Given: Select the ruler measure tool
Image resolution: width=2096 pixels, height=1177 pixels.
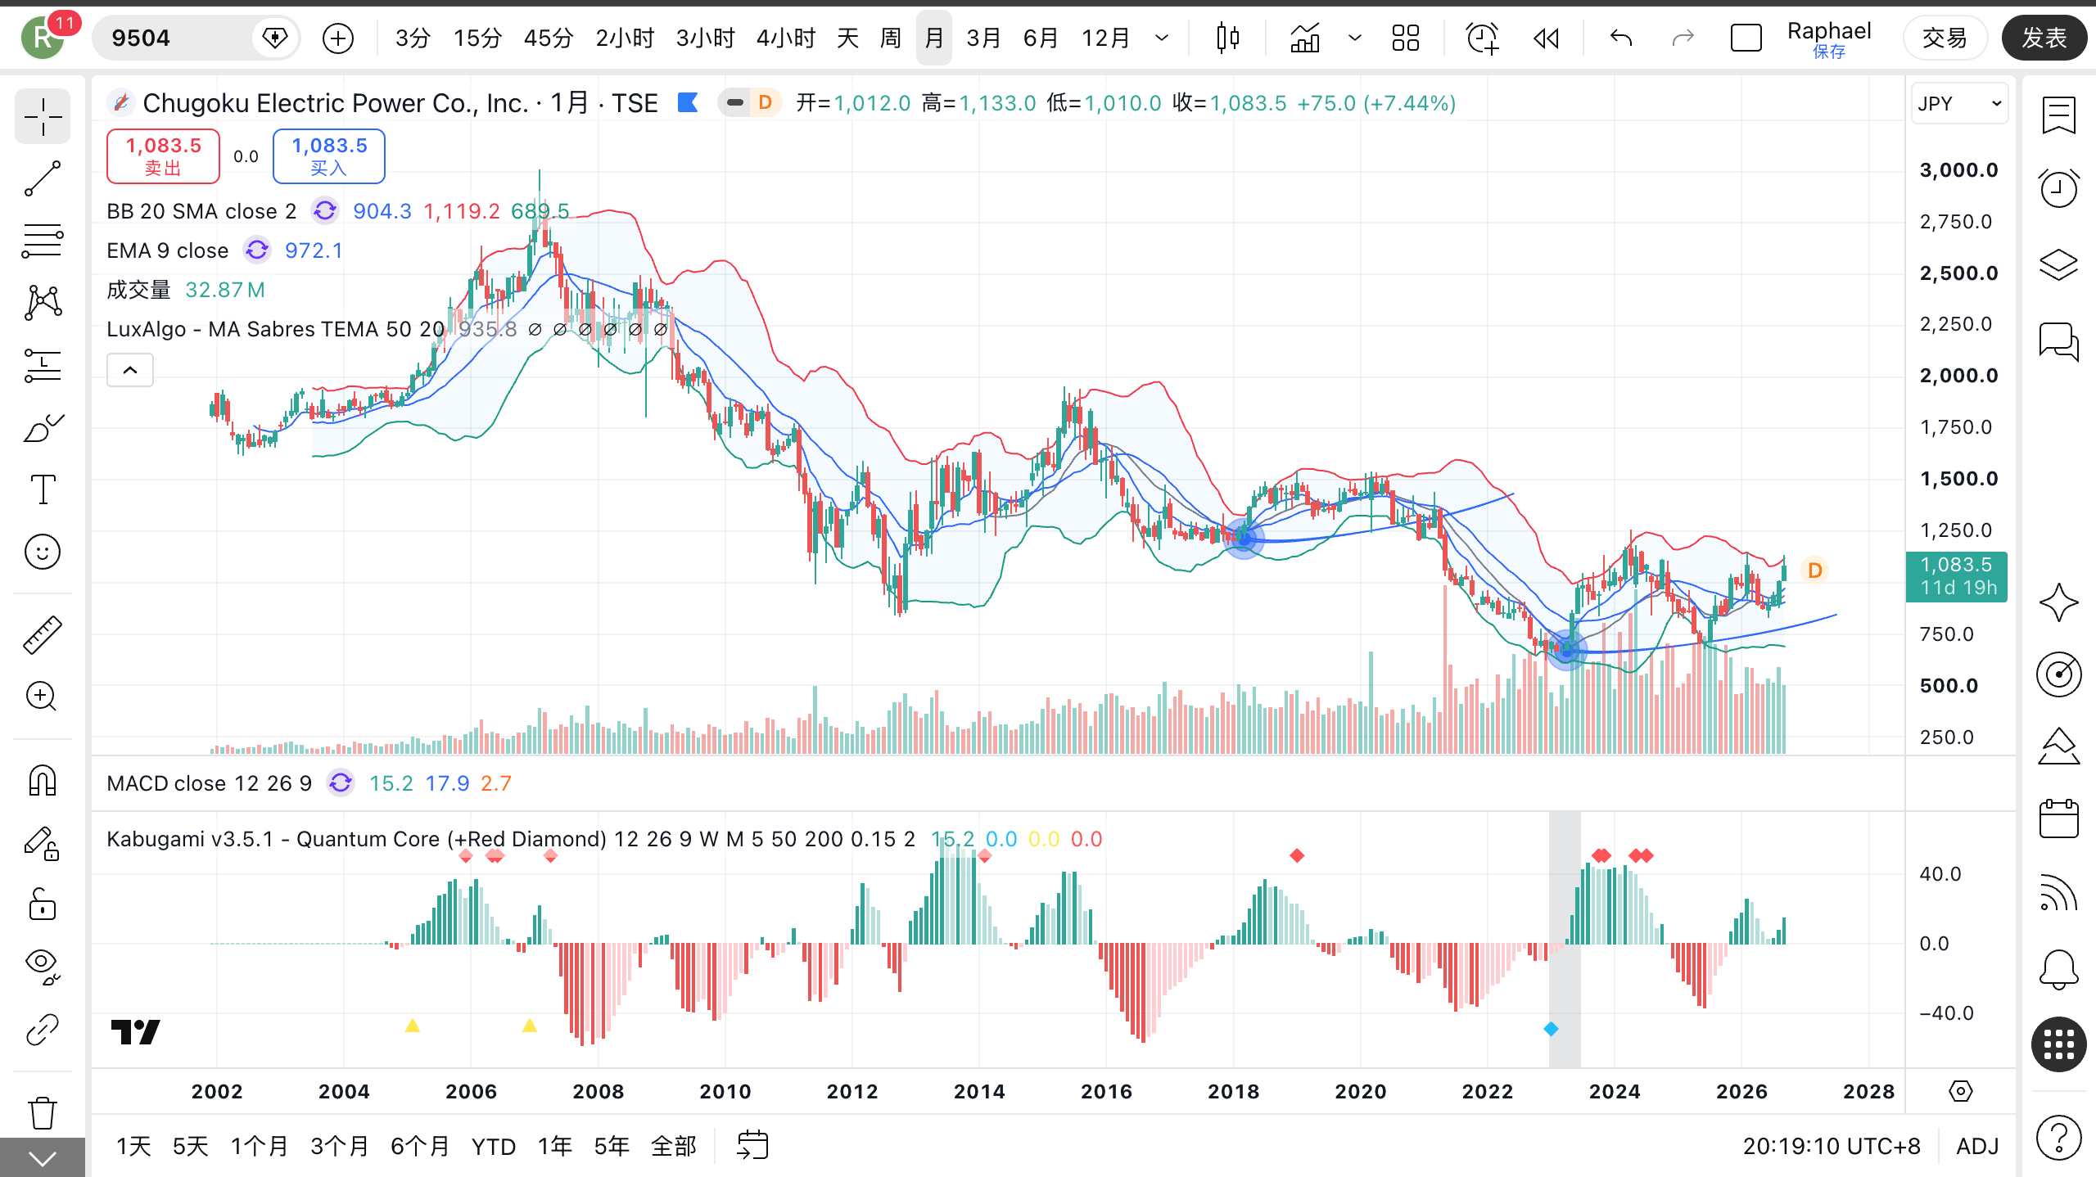Looking at the screenshot, I should coord(43,635).
